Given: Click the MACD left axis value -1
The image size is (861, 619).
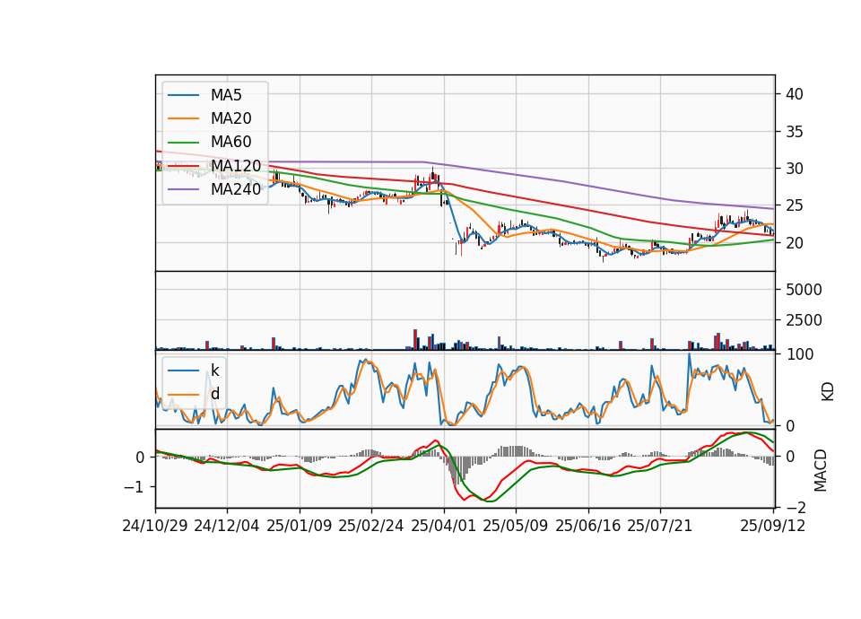Looking at the screenshot, I should [x=134, y=487].
